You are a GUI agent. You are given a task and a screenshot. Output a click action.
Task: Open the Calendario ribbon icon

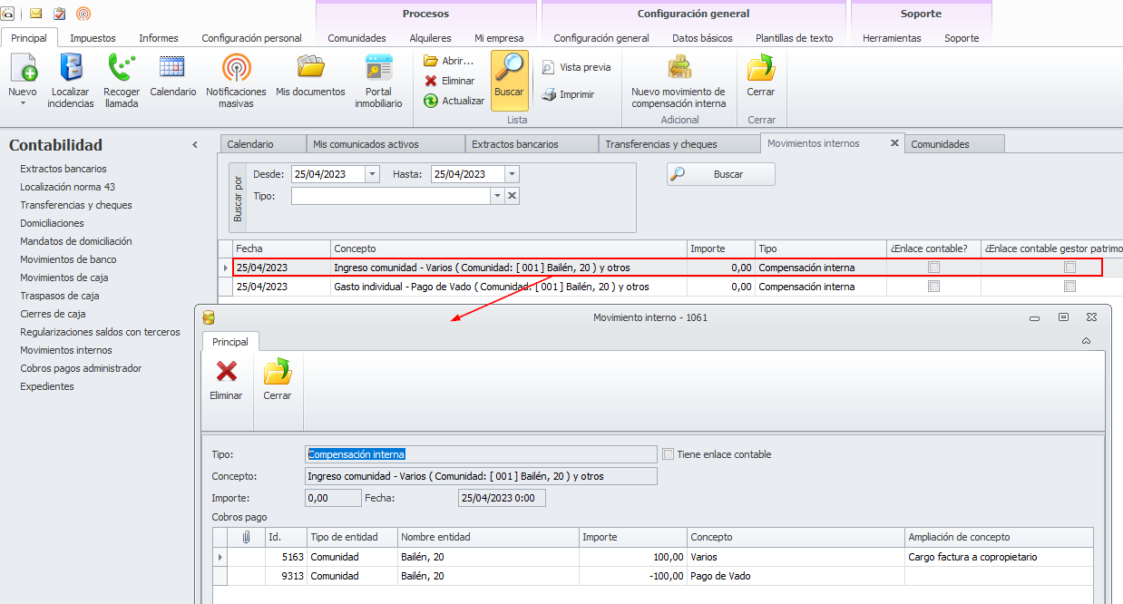point(172,69)
